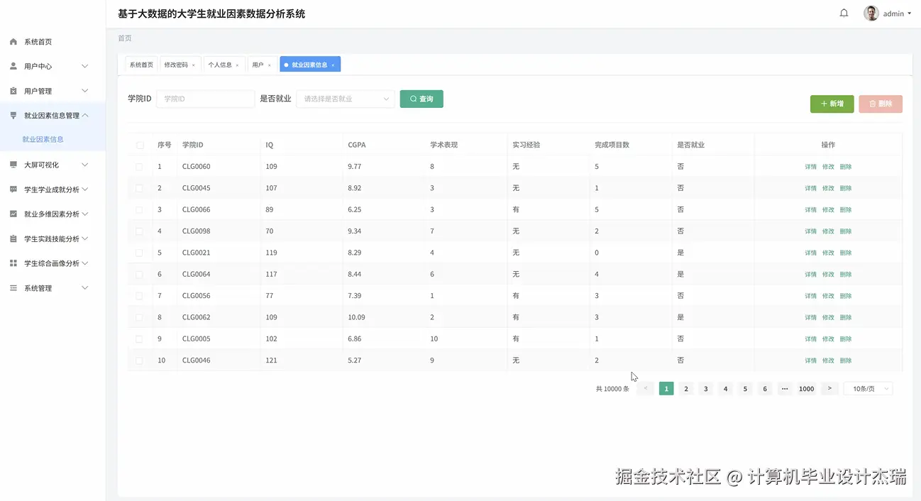Jump to page 1000 in pagination
Image resolution: width=921 pixels, height=501 pixels.
(x=806, y=389)
